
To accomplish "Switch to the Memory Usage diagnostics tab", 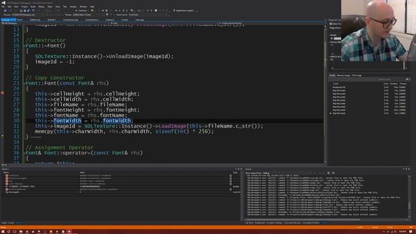I will [x=344, y=75].
